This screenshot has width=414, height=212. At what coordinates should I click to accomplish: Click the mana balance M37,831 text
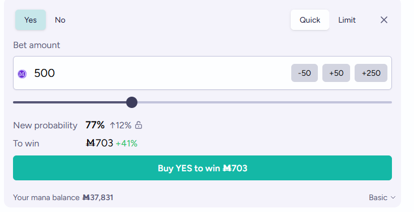tap(98, 197)
